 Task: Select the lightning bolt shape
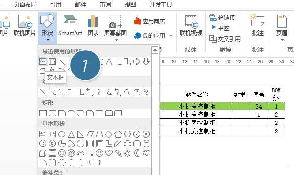[118, 153]
